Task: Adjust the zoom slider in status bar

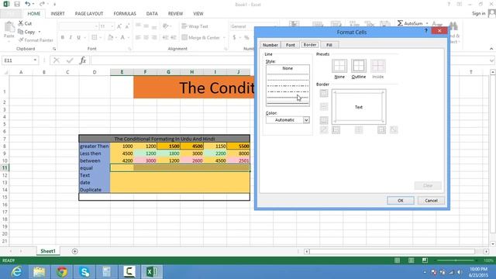Action: (456, 260)
